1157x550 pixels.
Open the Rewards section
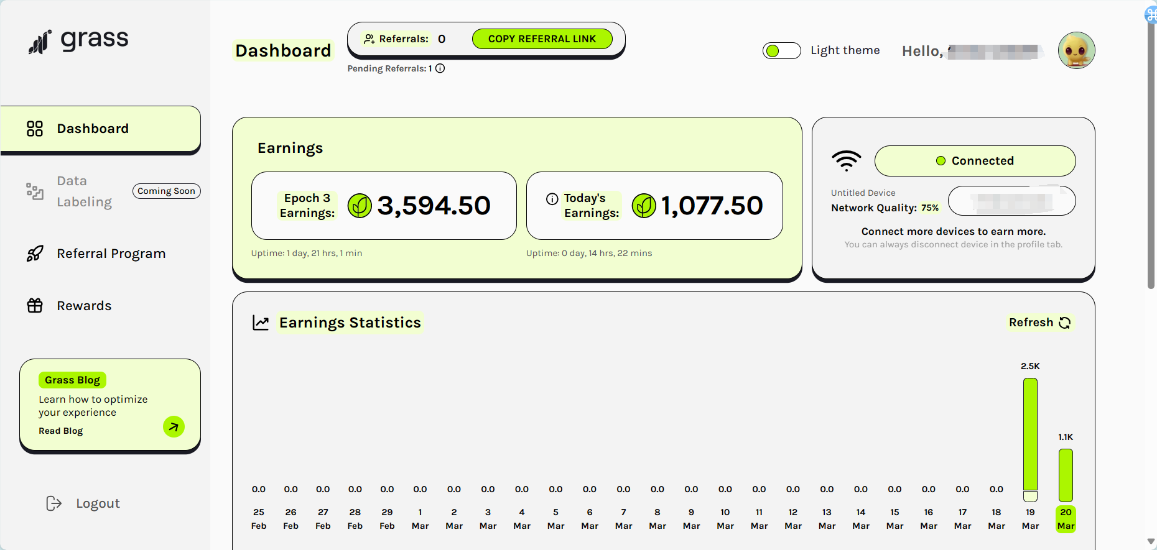[x=84, y=306]
